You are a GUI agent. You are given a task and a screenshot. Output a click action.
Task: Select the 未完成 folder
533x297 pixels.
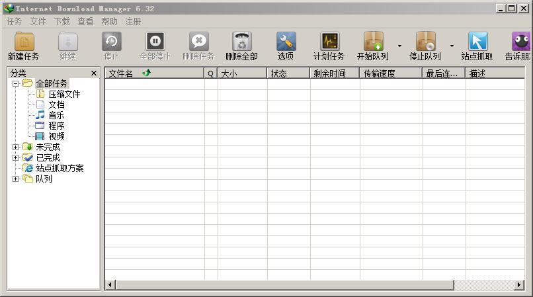point(48,147)
